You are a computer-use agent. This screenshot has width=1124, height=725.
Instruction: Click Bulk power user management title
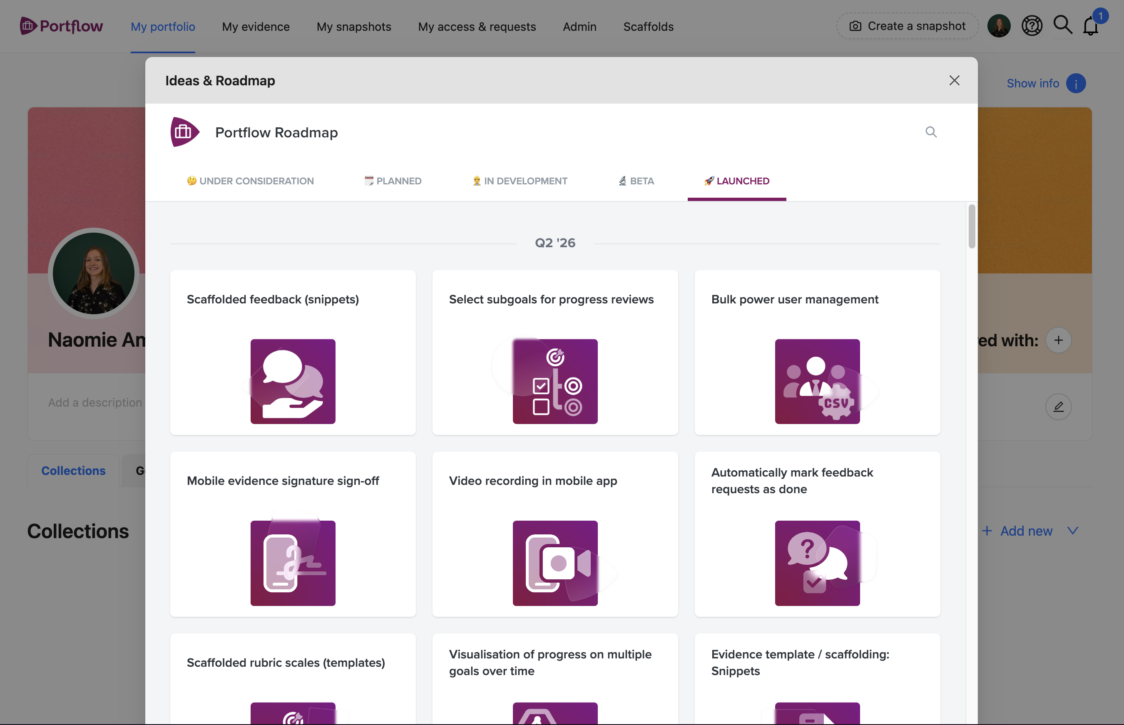point(794,299)
